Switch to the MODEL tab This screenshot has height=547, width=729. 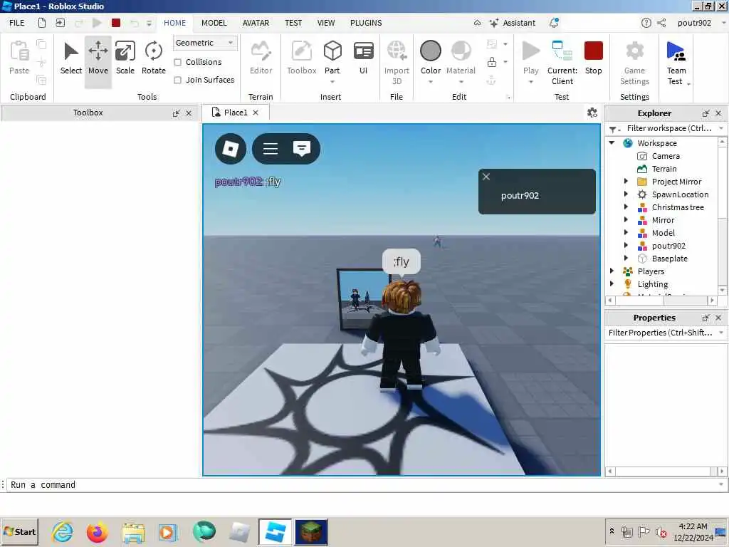[x=214, y=23]
